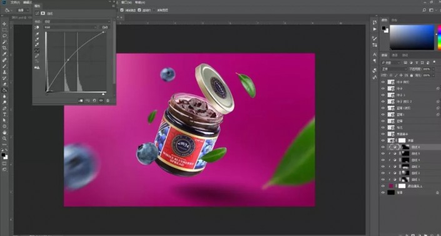Open the Properties panel flyout menu
Screen dimensions: 441x236
(x=113, y=6)
